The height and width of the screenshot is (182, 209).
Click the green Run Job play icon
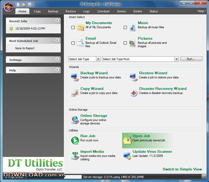75,140
